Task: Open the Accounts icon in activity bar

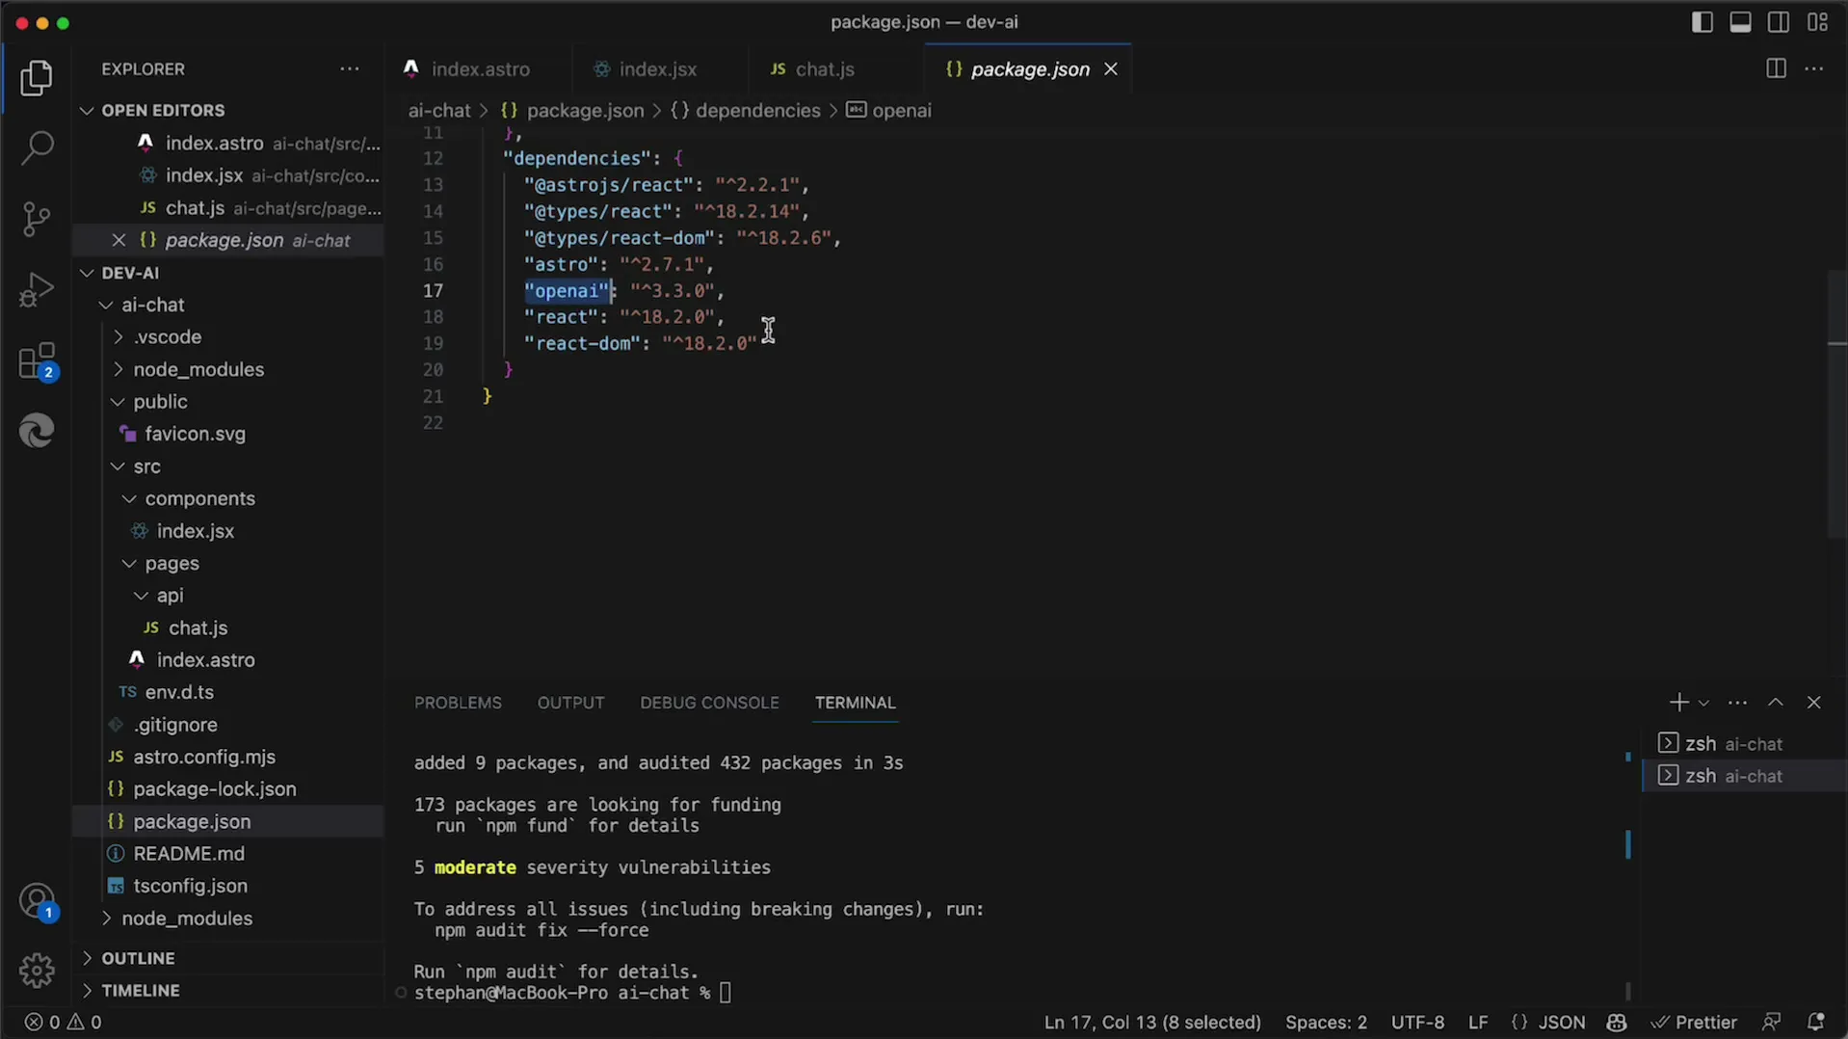Action: tap(37, 902)
